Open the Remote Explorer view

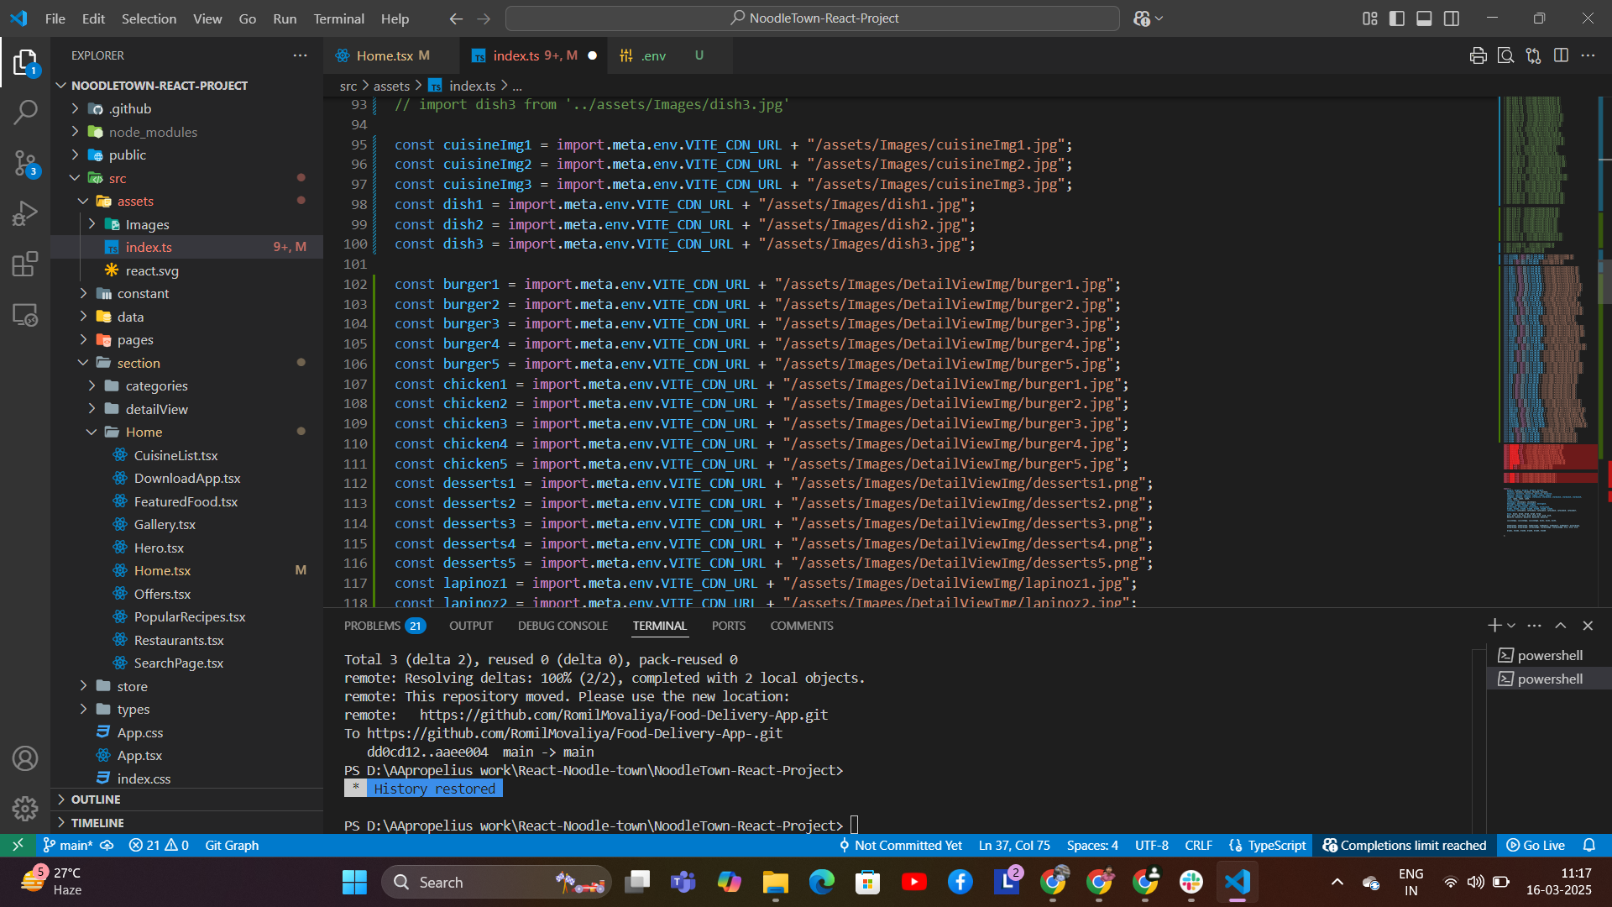[25, 315]
